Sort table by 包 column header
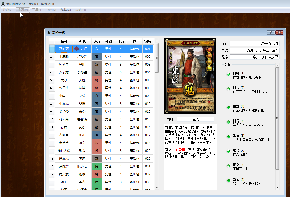 point(135,42)
